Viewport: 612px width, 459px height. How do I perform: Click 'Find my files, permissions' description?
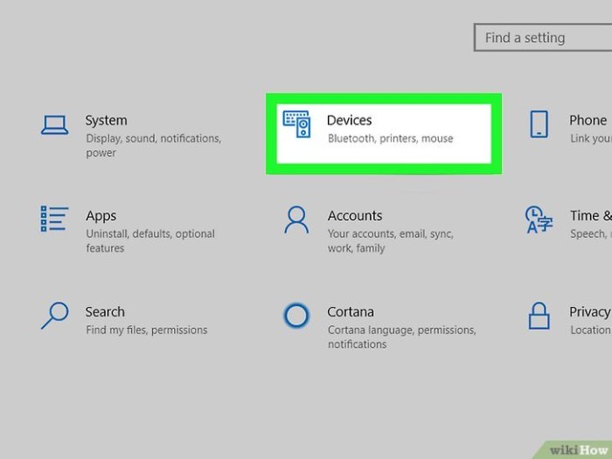click(x=147, y=330)
